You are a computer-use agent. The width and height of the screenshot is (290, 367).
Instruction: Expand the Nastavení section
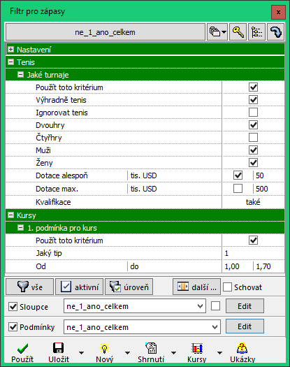click(x=10, y=50)
